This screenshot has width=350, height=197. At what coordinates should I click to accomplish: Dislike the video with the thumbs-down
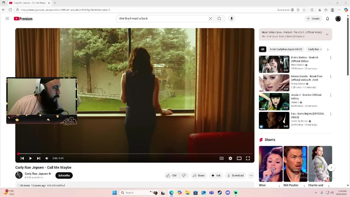(184, 176)
